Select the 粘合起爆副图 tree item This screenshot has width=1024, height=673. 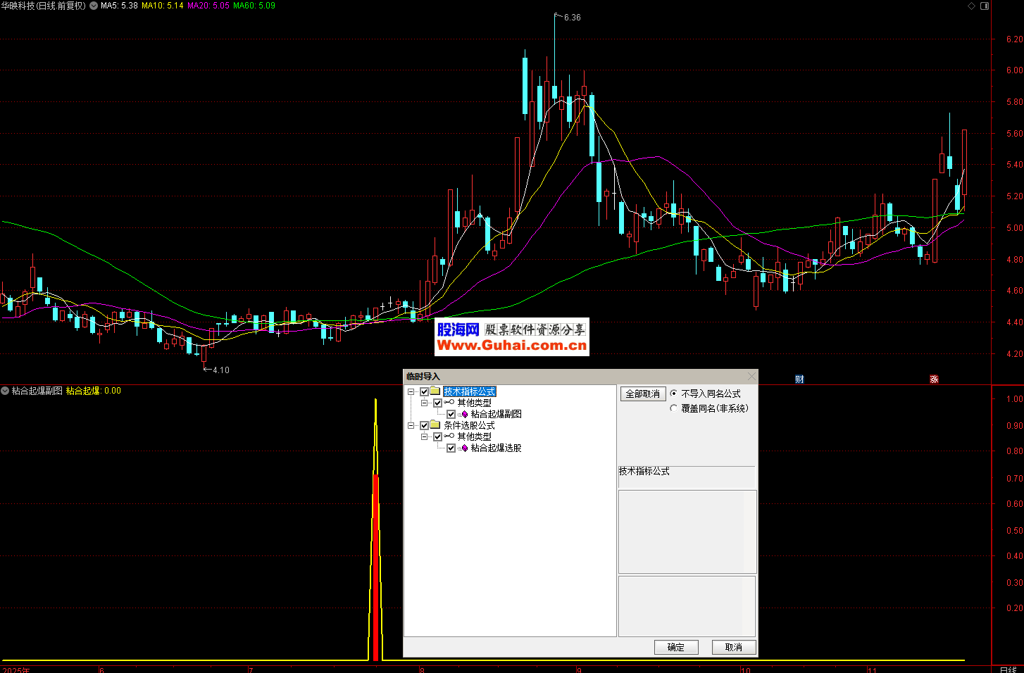click(x=496, y=414)
